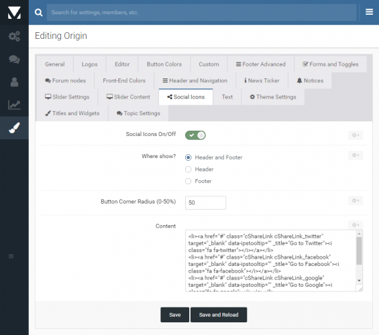Image resolution: width=379 pixels, height=335 pixels.
Task: Click the Save button
Action: [x=175, y=315]
